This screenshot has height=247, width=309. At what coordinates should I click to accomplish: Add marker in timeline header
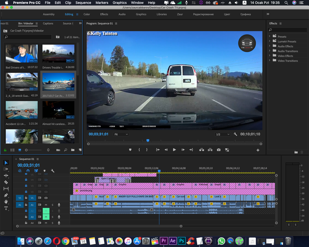click(44, 171)
